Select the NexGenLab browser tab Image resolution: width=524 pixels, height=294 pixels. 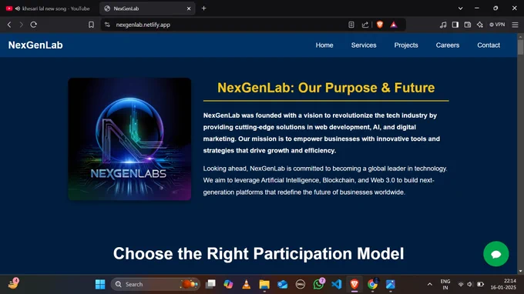[x=147, y=8]
